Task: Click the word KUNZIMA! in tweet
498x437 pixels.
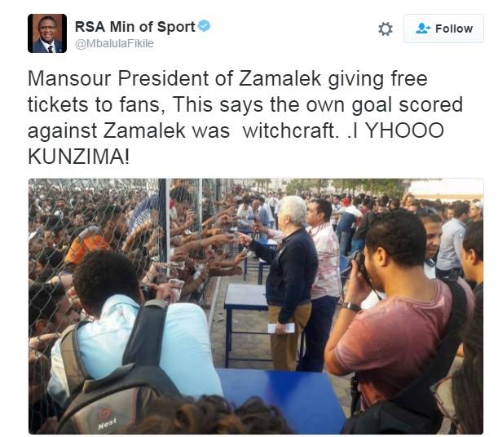Action: [79, 157]
